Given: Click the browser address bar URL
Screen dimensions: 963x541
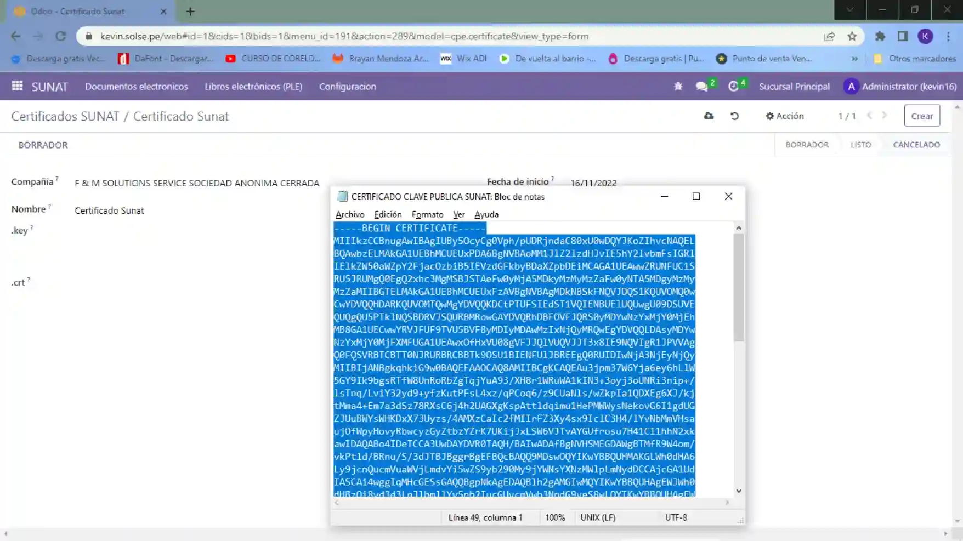Looking at the screenshot, I should (x=344, y=36).
